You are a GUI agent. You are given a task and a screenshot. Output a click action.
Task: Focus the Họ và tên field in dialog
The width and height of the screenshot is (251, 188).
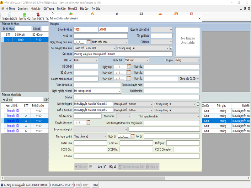[x=101, y=36]
